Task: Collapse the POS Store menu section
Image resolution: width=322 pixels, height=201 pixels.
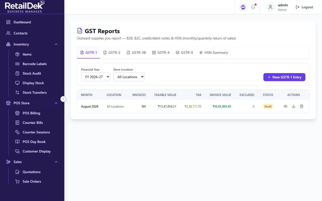Action: point(56,103)
